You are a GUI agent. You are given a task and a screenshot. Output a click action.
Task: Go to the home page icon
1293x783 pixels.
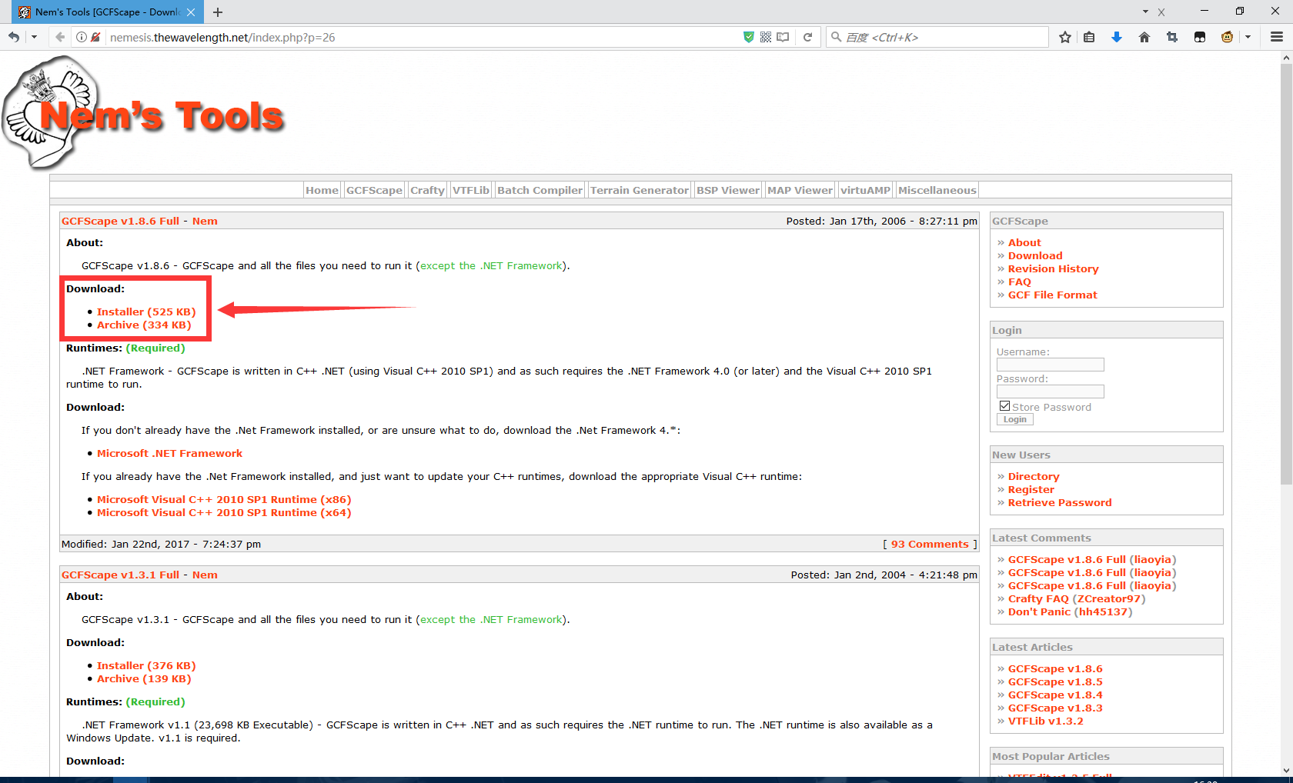click(x=1144, y=37)
